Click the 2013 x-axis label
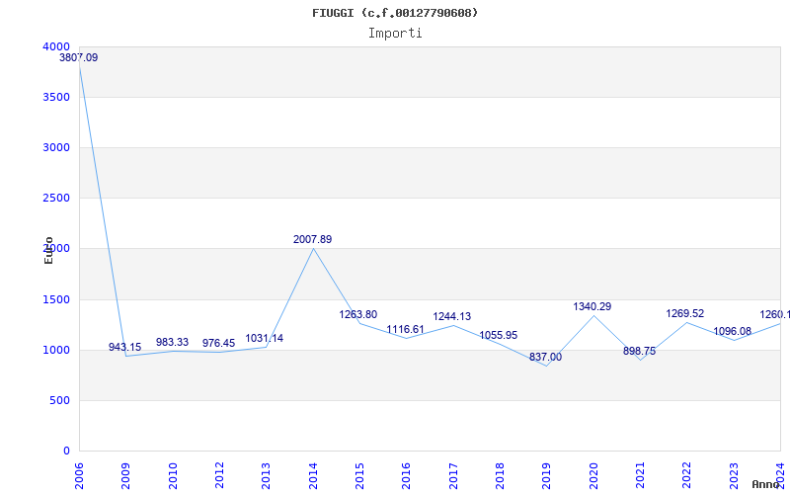This screenshot has width=790, height=494. pyautogui.click(x=266, y=475)
